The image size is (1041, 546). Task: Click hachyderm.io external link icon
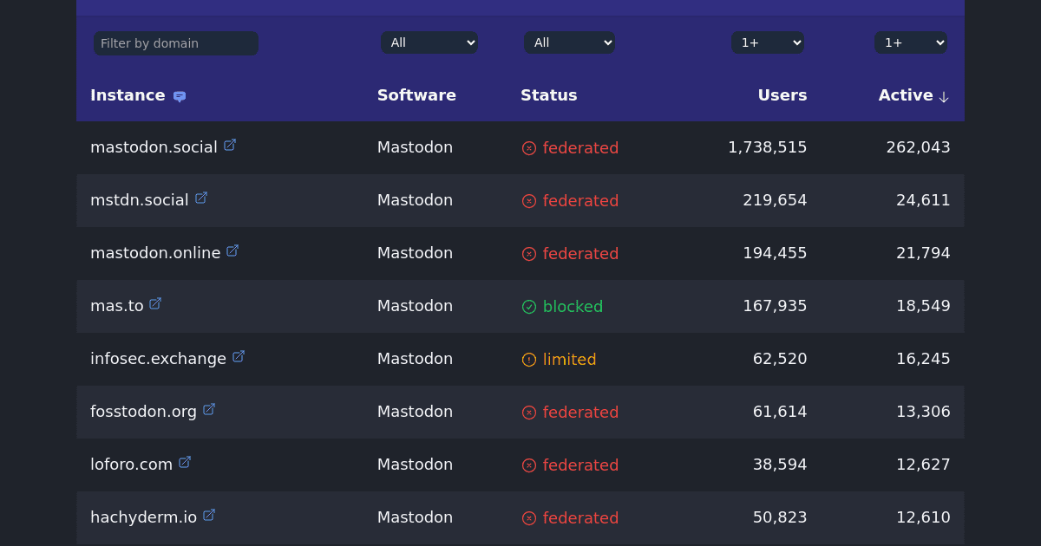[x=209, y=516]
